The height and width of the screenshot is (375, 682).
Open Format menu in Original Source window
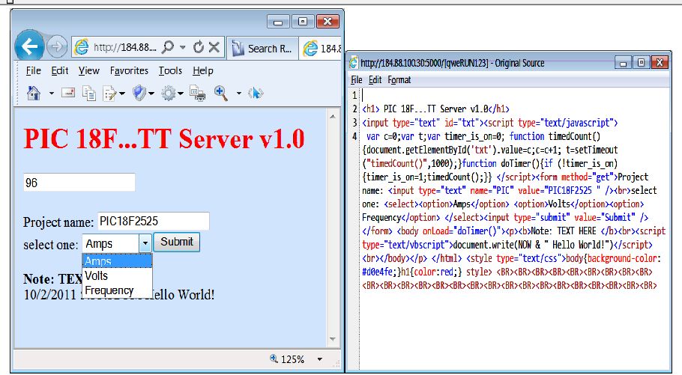click(399, 79)
